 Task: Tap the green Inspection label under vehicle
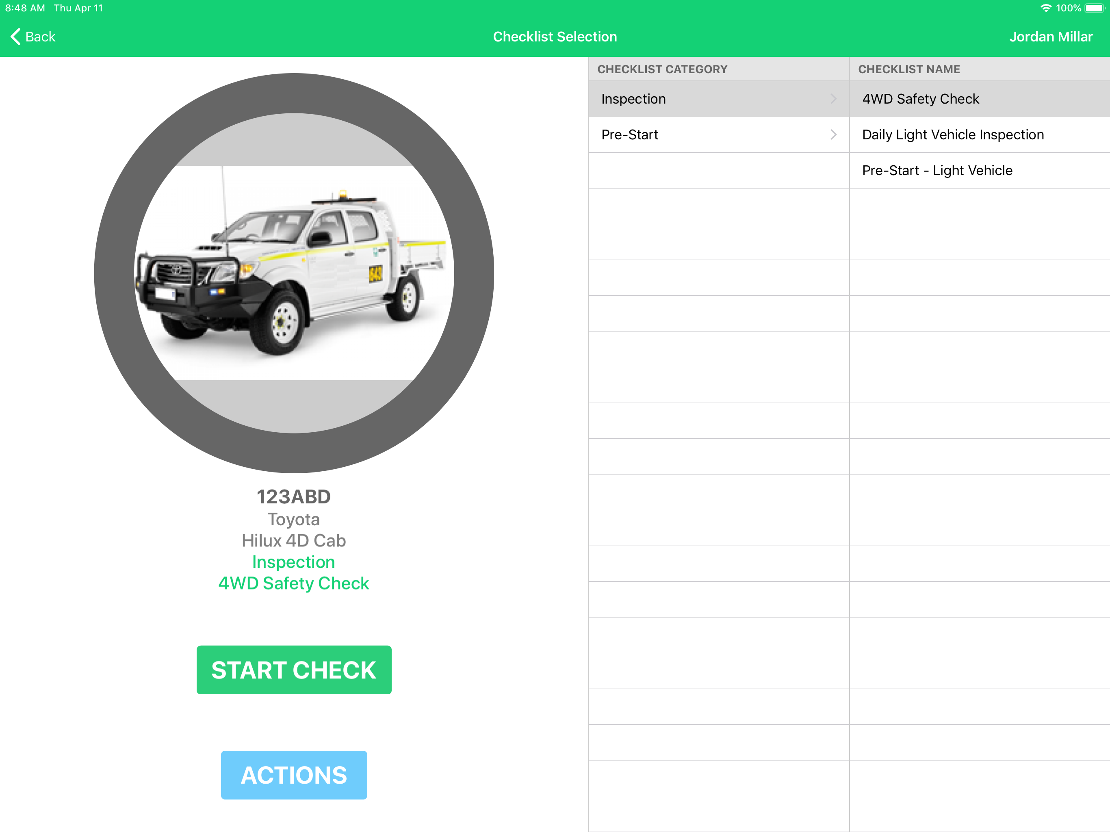point(294,562)
